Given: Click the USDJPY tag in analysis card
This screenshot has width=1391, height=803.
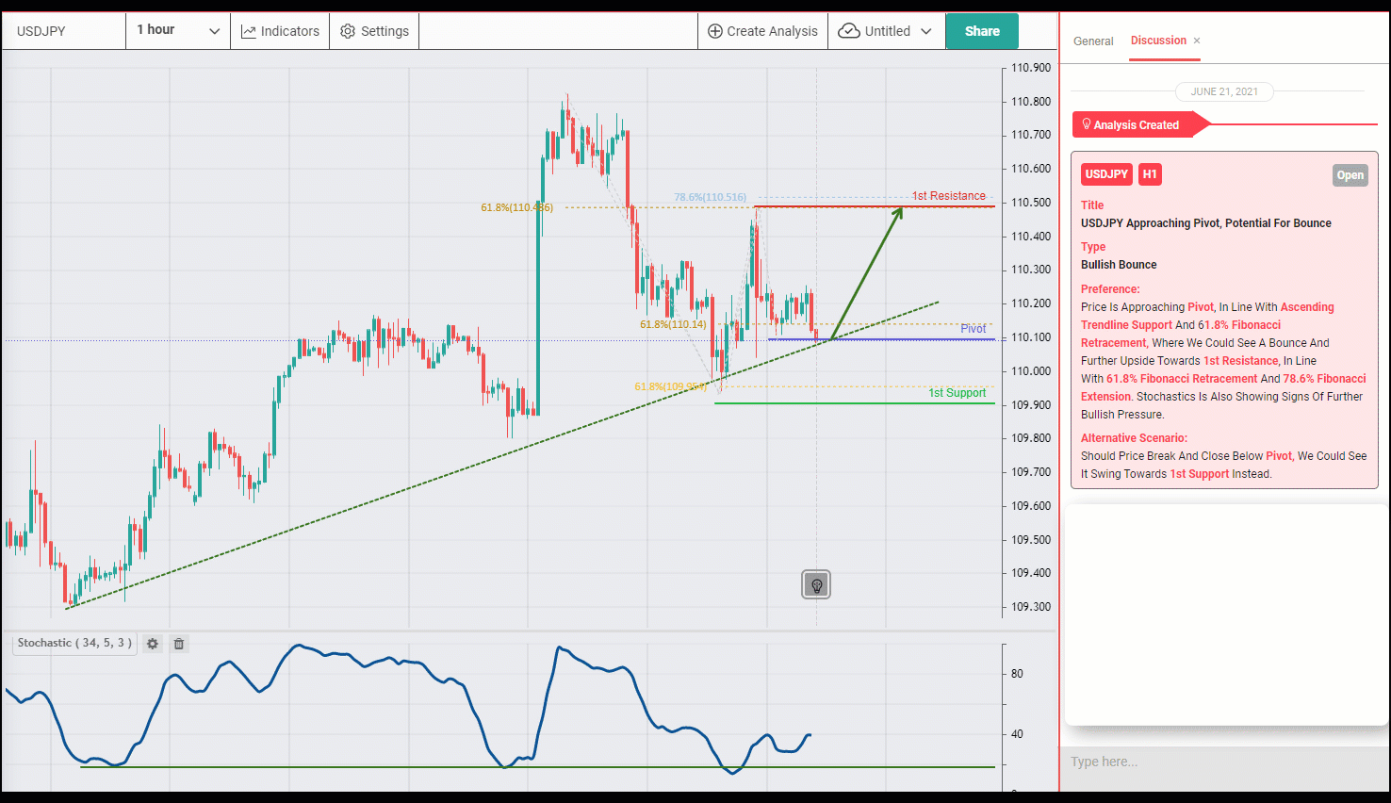Looking at the screenshot, I should point(1106,174).
